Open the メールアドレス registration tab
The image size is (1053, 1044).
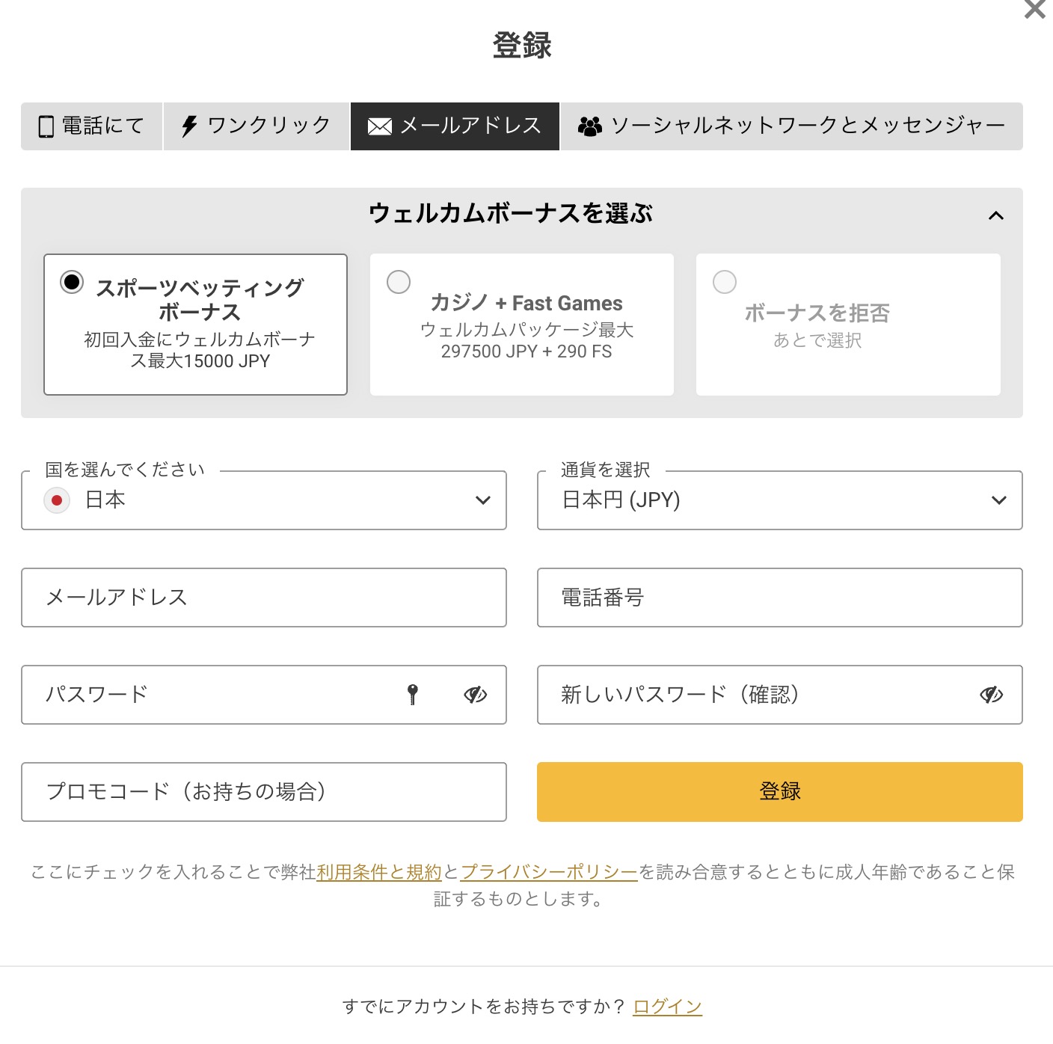[455, 126]
